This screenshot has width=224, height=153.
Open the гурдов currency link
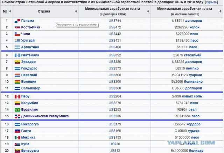pyautogui.click(x=194, y=131)
